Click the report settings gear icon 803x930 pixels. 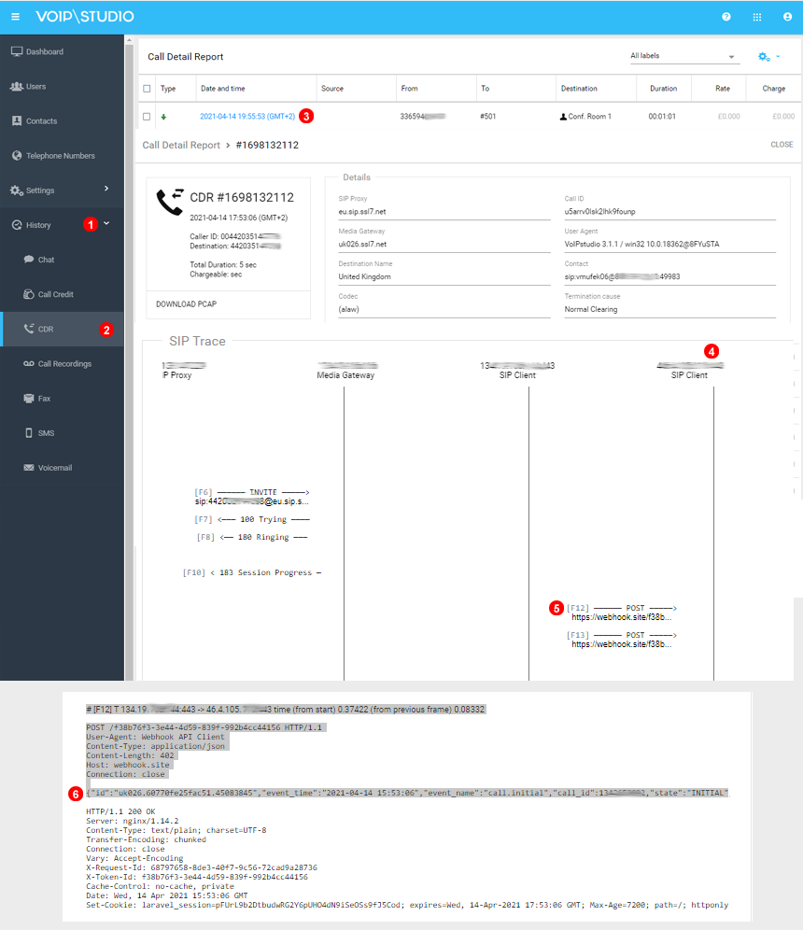764,56
